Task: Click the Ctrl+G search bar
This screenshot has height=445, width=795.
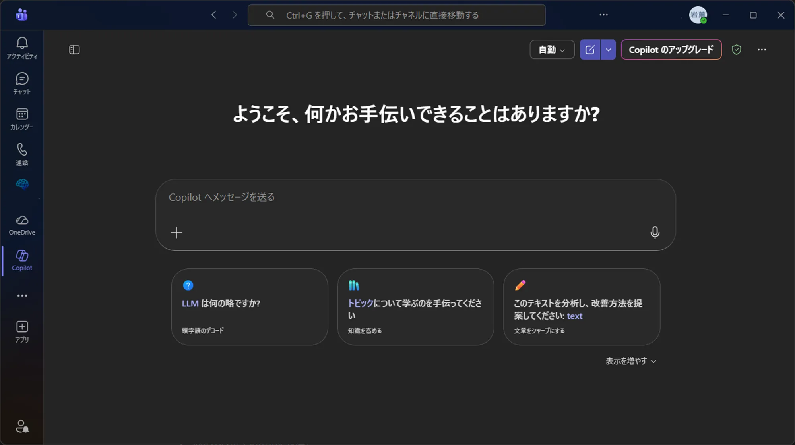Action: point(396,15)
